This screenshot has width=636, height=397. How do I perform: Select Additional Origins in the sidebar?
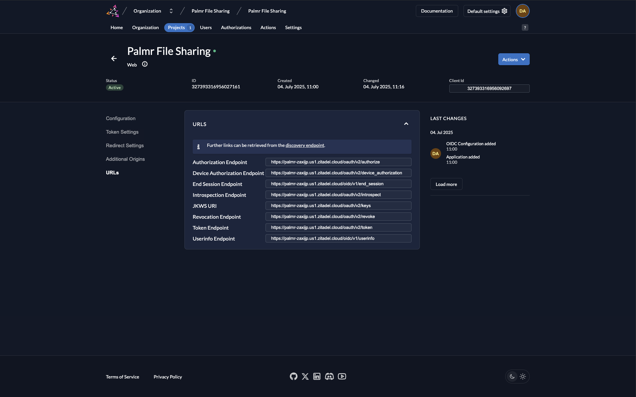coord(125,159)
